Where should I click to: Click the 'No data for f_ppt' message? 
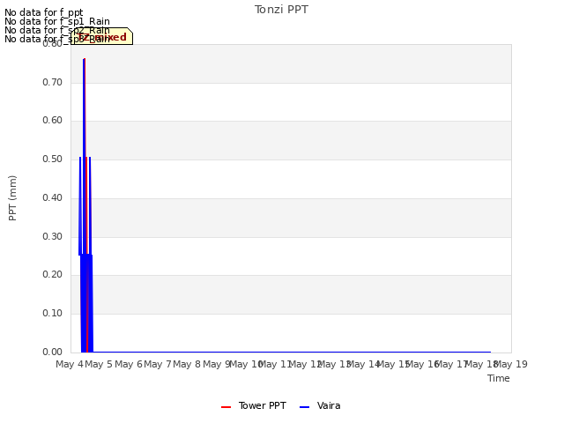tap(44, 12)
